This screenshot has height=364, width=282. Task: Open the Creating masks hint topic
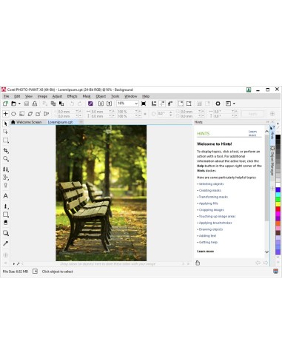tap(210, 190)
